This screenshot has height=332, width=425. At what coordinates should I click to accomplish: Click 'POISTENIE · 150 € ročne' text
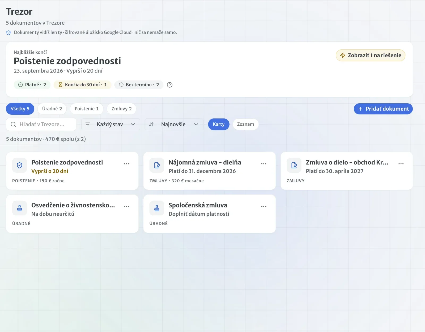38,181
